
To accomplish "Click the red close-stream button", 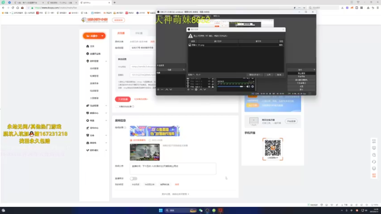I will pyautogui.click(x=123, y=99).
